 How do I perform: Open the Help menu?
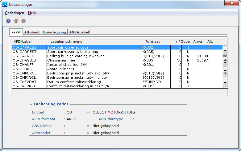click(32, 13)
